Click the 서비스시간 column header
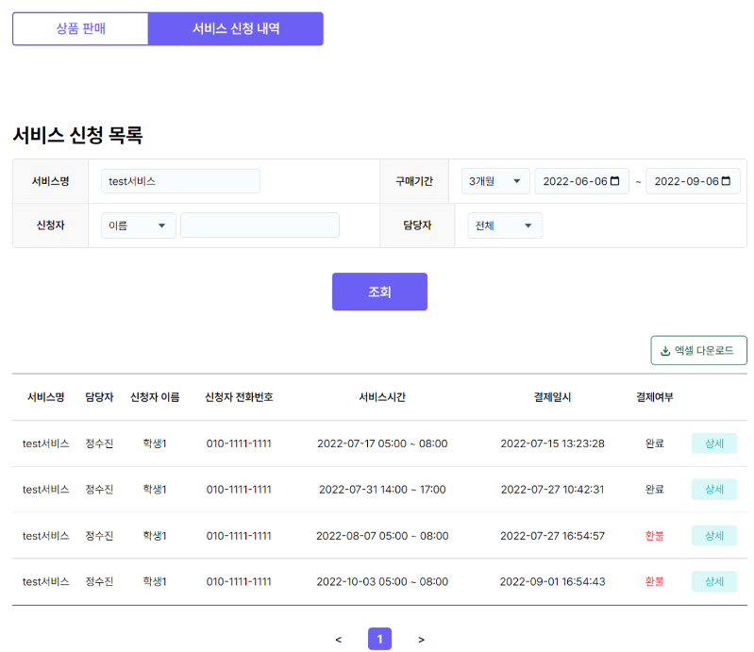Screen dimensions: 754x652 click(x=382, y=397)
